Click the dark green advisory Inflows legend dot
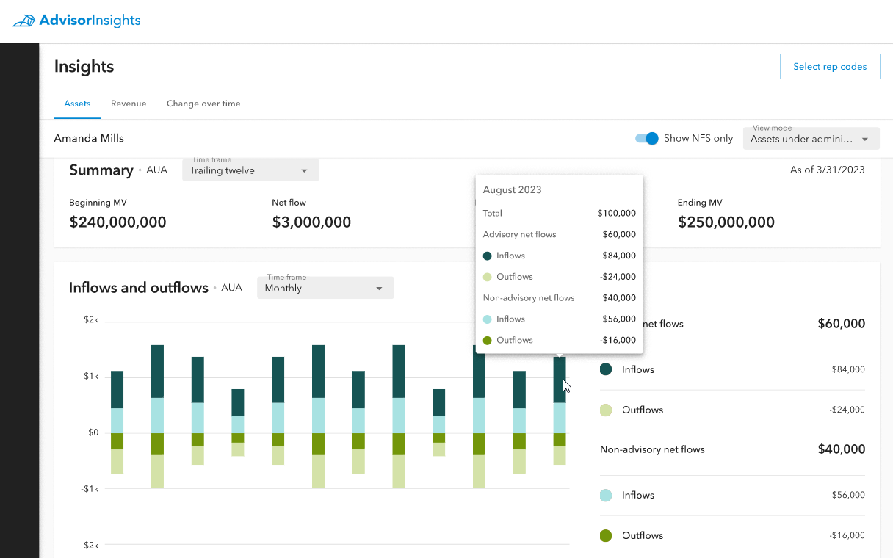Viewport: 893px width, 558px height. 606,369
